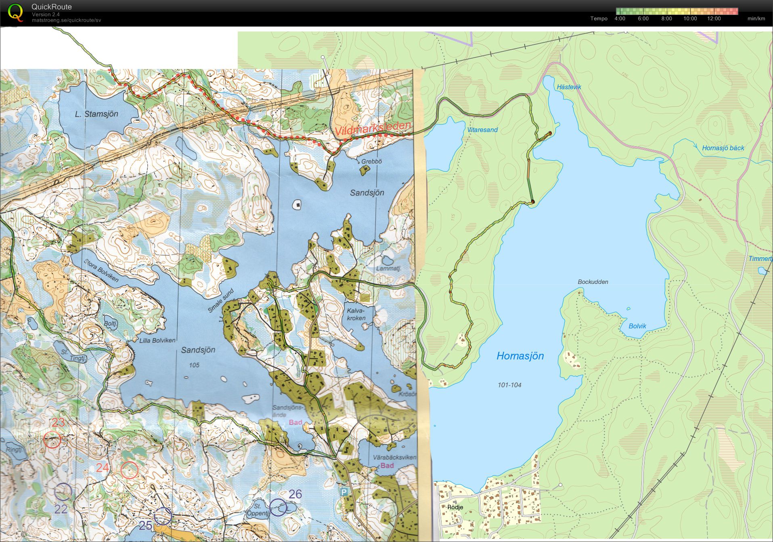Click the Boltj pond label
Image resolution: width=773 pixels, height=542 pixels.
point(110,324)
